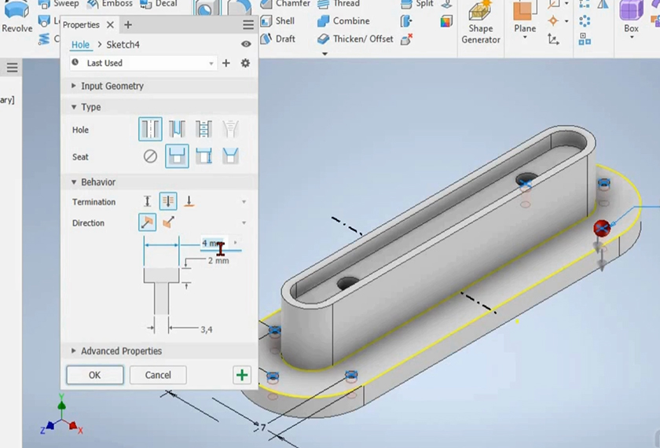Open the Plane dropdown in ribbon
Screen dimensions: 660x448
(525, 37)
